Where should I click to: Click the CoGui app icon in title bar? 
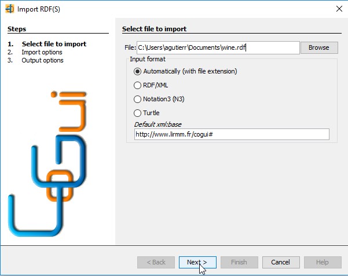click(x=9, y=9)
